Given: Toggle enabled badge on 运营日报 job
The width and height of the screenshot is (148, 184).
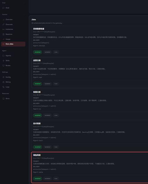Looking at the screenshot, I should click(x=38, y=84).
